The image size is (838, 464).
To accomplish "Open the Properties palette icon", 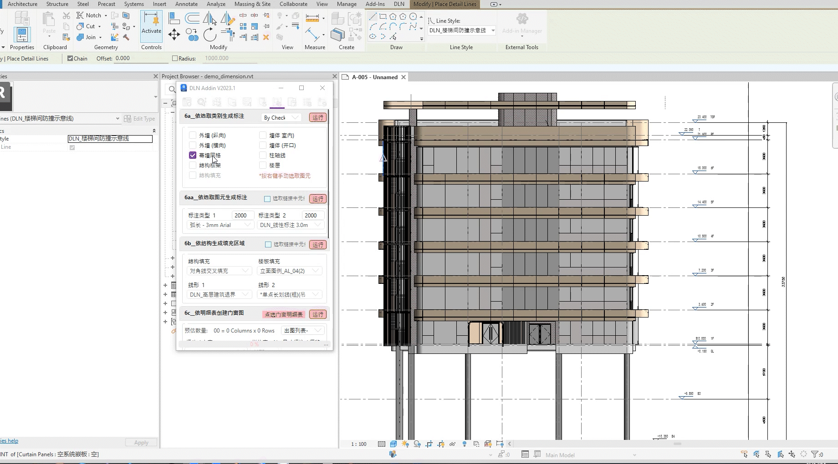I will 22,35.
